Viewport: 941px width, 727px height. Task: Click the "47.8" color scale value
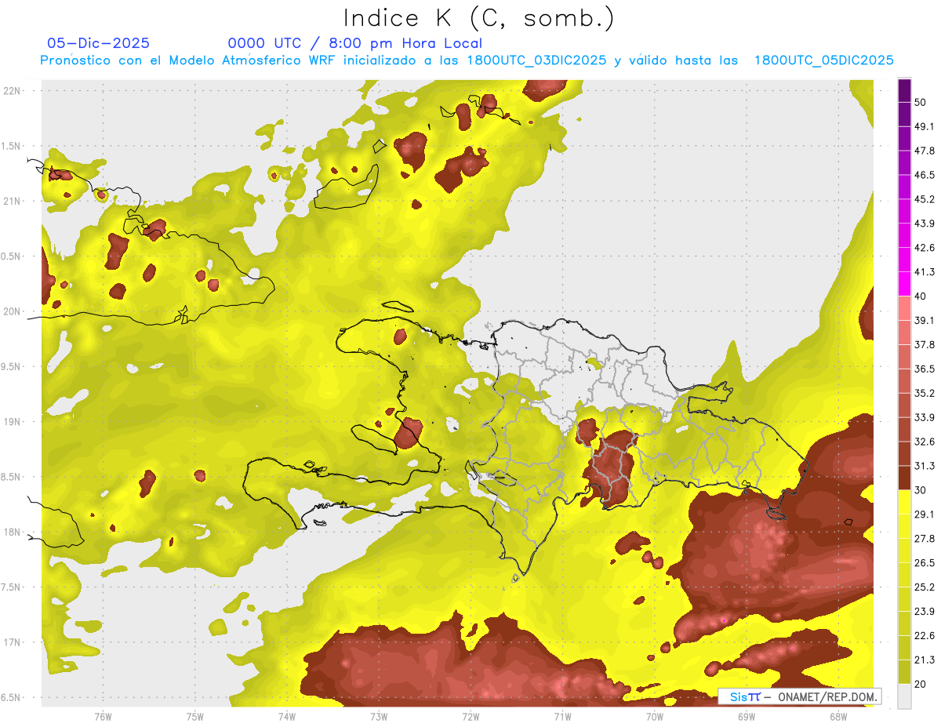(924, 151)
